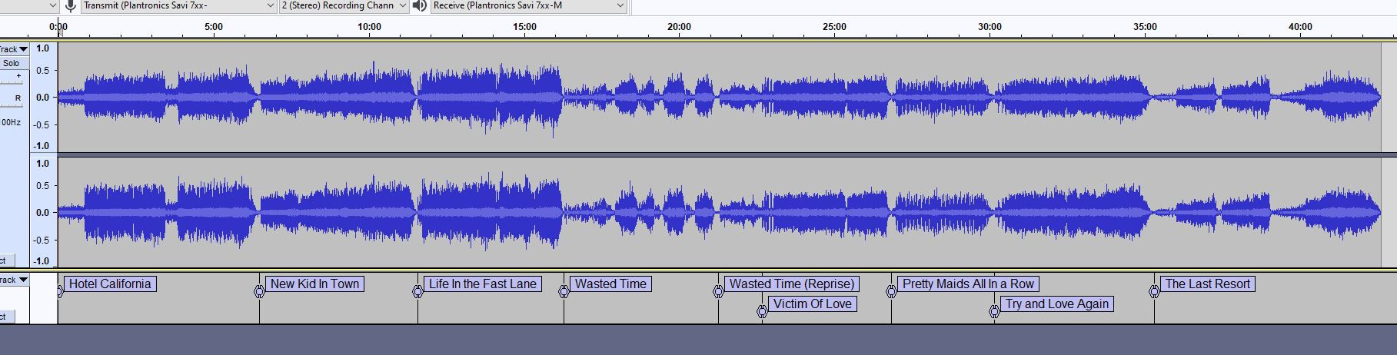Edit the New Kid In Town label
Viewport: 1397px width, 355px height.
coord(314,284)
